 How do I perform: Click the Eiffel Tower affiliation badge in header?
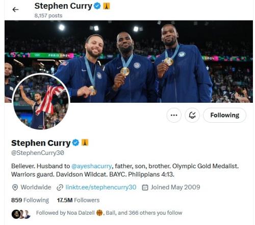tap(107, 6)
